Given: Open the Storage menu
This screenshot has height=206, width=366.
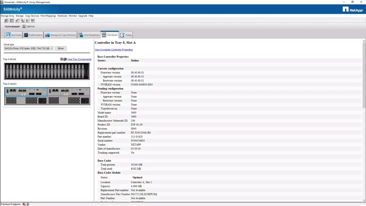Looking at the screenshot, I should pyautogui.click(x=19, y=16).
